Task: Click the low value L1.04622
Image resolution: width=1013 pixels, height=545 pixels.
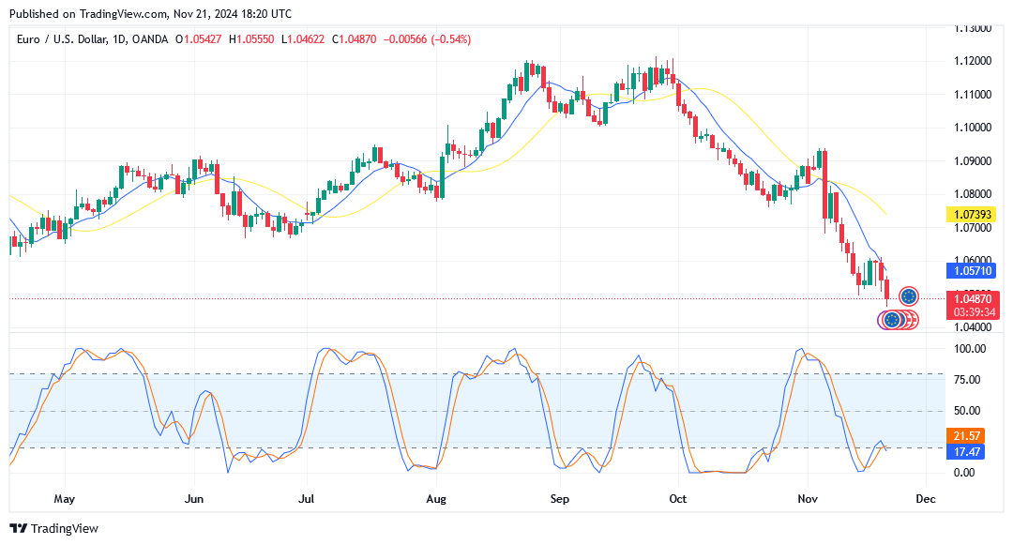Action: [303, 39]
